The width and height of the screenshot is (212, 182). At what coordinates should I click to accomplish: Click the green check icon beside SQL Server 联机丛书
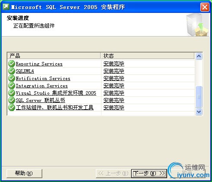point(12,100)
